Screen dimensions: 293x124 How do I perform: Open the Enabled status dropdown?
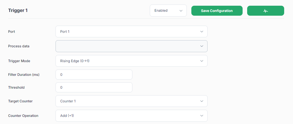click(x=168, y=11)
